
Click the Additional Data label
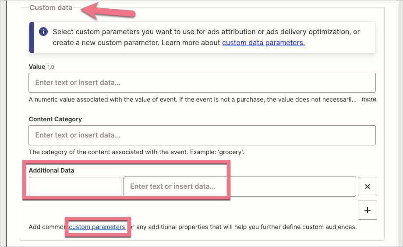pyautogui.click(x=51, y=170)
